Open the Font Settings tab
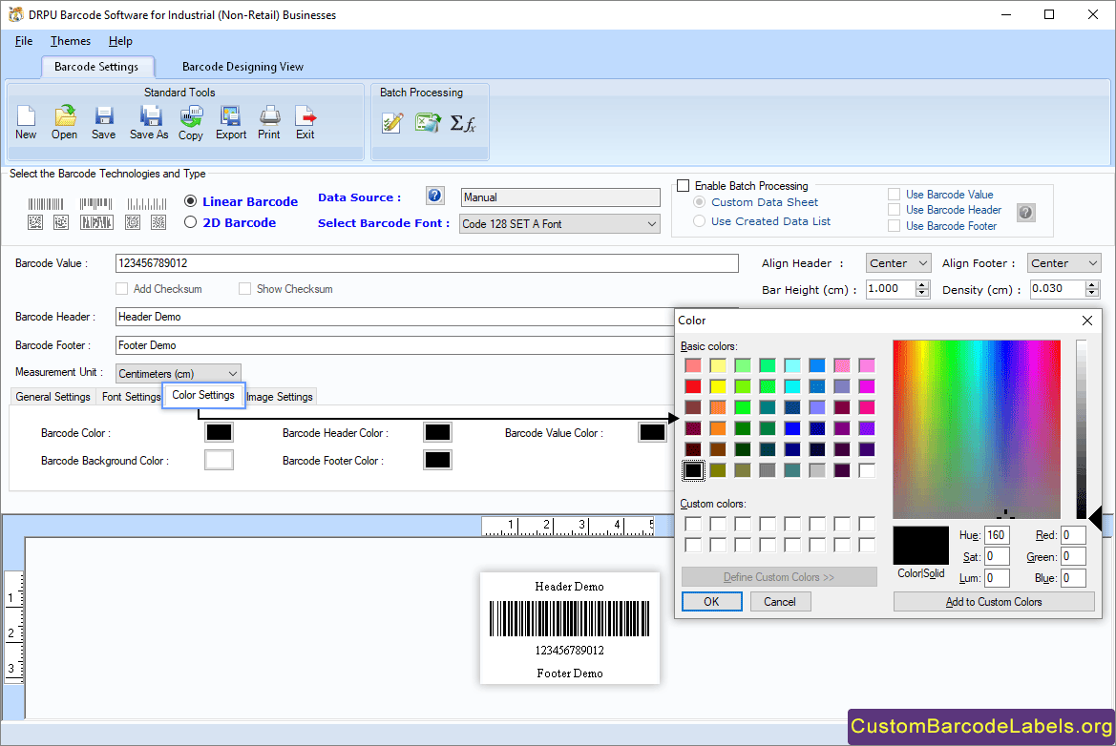 pyautogui.click(x=131, y=397)
